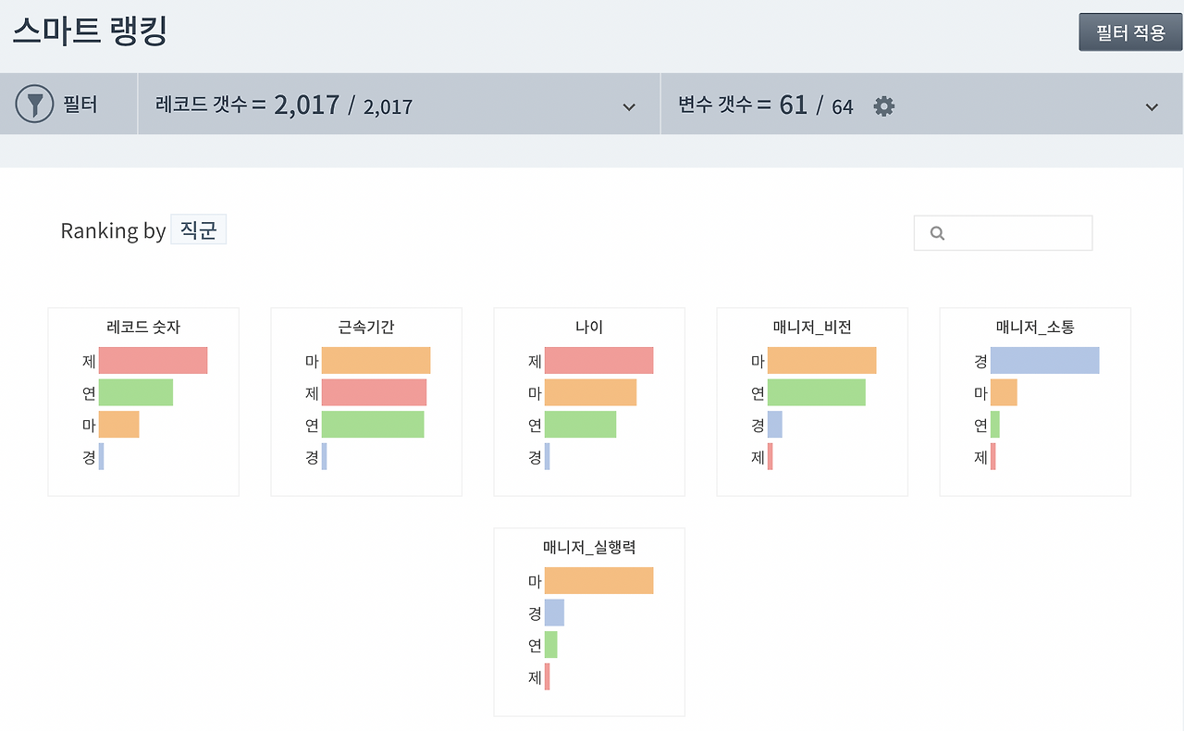This screenshot has width=1184, height=731.
Task: Click the 스마트 랭킹 page title
Action: pos(90,30)
